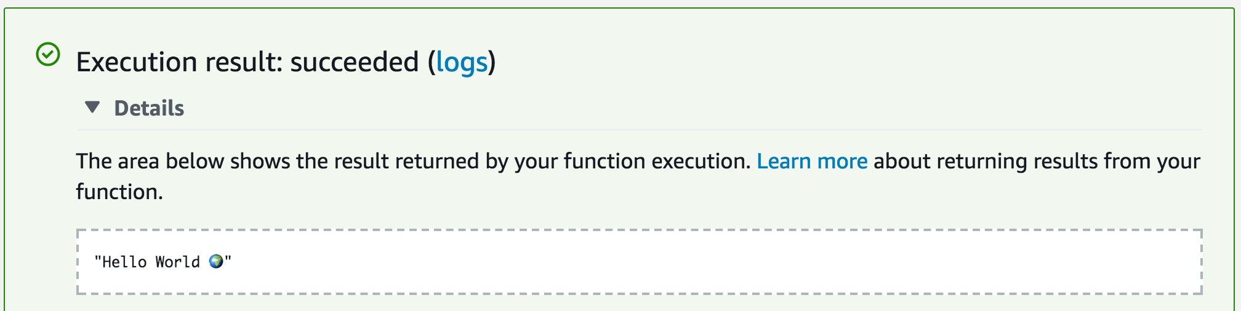The height and width of the screenshot is (311, 1241).
Task: Collapse the Details disclosure triangle
Action: pos(92,108)
